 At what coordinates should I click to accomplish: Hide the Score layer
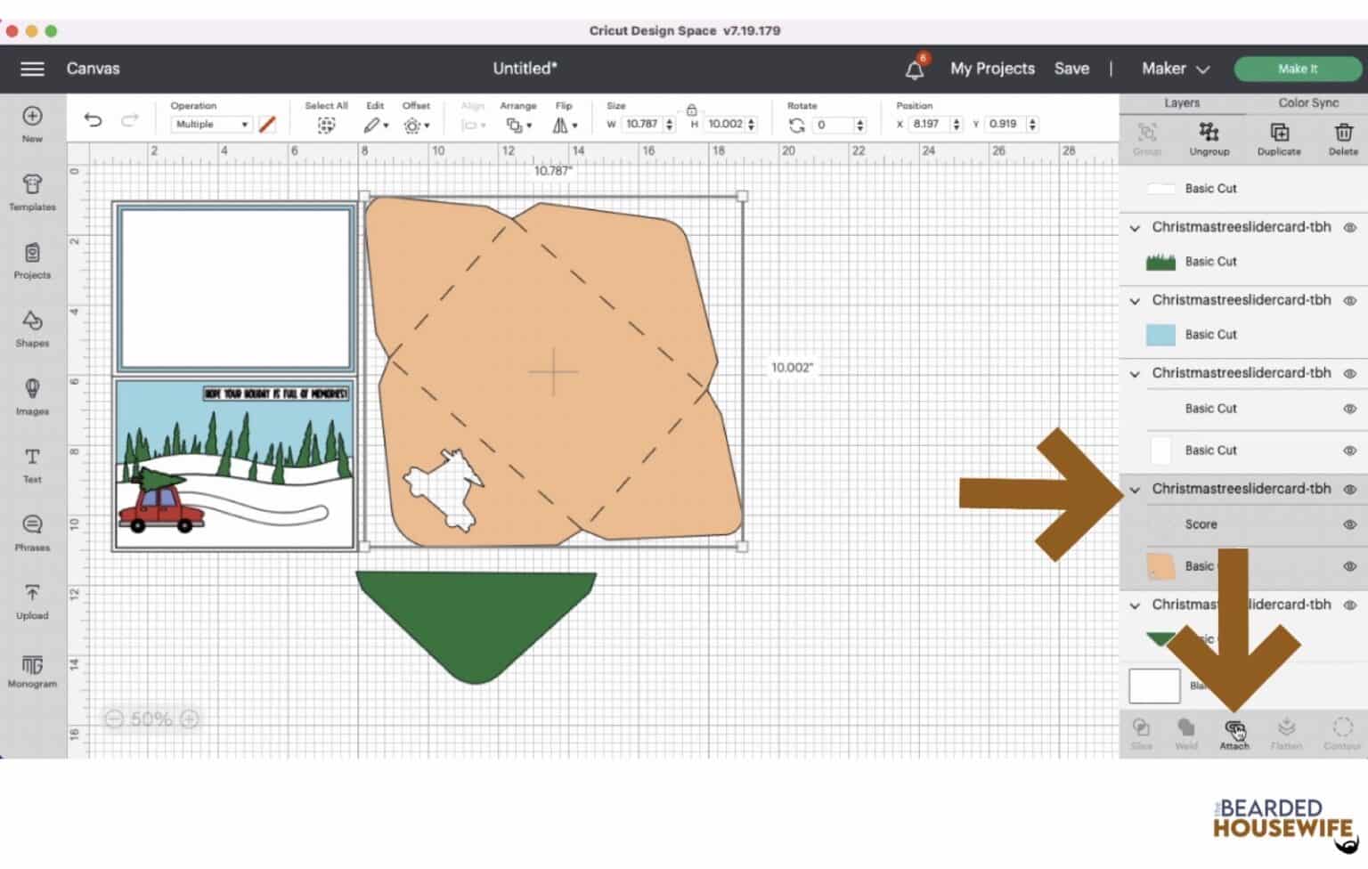[x=1349, y=524]
